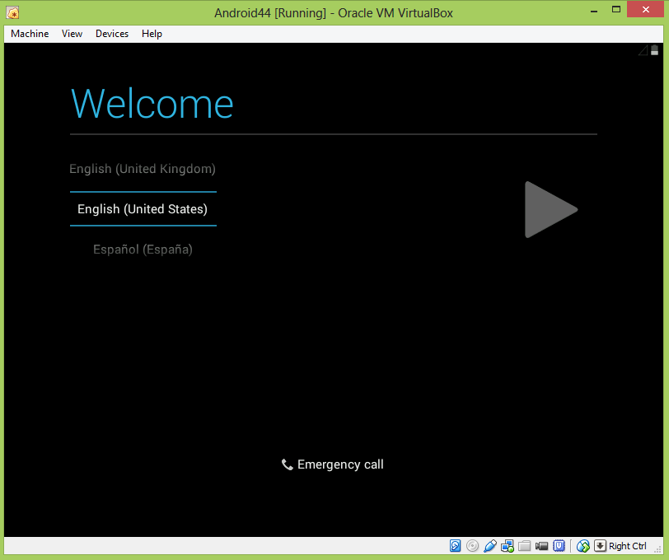Tap the gray Start arrow button
669x560 pixels.
550,209
